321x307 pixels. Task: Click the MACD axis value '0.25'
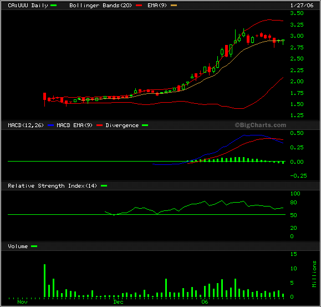[x=297, y=147]
